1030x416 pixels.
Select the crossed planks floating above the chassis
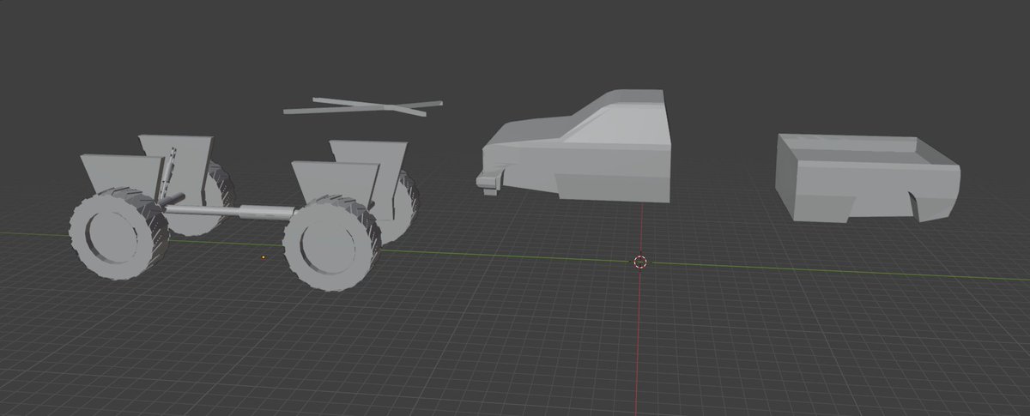tap(363, 106)
